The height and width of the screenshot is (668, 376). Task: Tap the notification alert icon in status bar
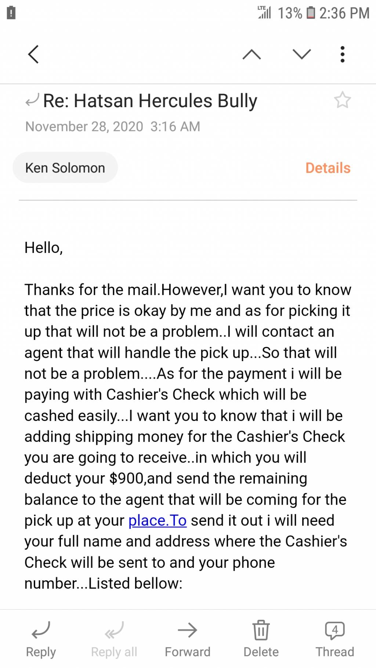pos(11,13)
